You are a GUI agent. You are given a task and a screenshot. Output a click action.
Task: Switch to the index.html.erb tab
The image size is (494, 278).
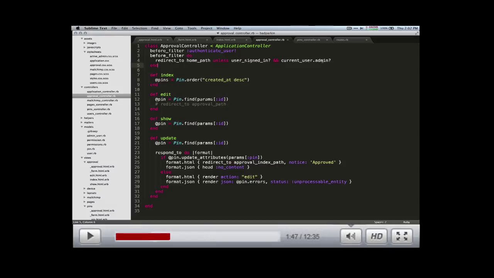226,40
